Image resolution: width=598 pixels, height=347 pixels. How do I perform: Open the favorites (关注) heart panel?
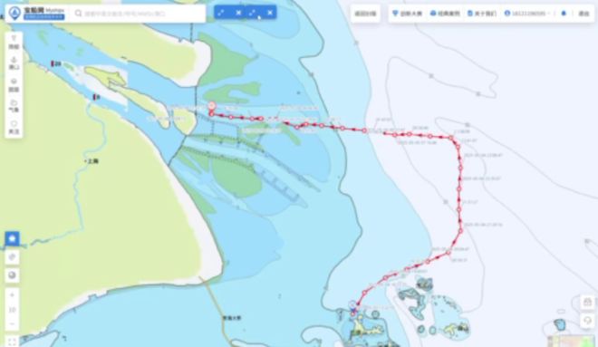(x=14, y=128)
